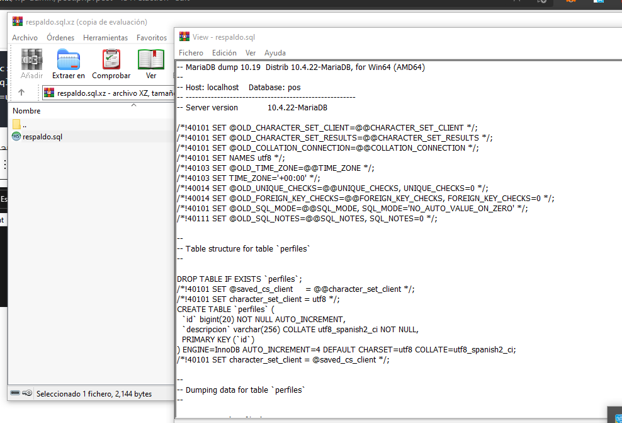The width and height of the screenshot is (622, 423).
Task: Open the Archivo menu
Action: coord(25,38)
